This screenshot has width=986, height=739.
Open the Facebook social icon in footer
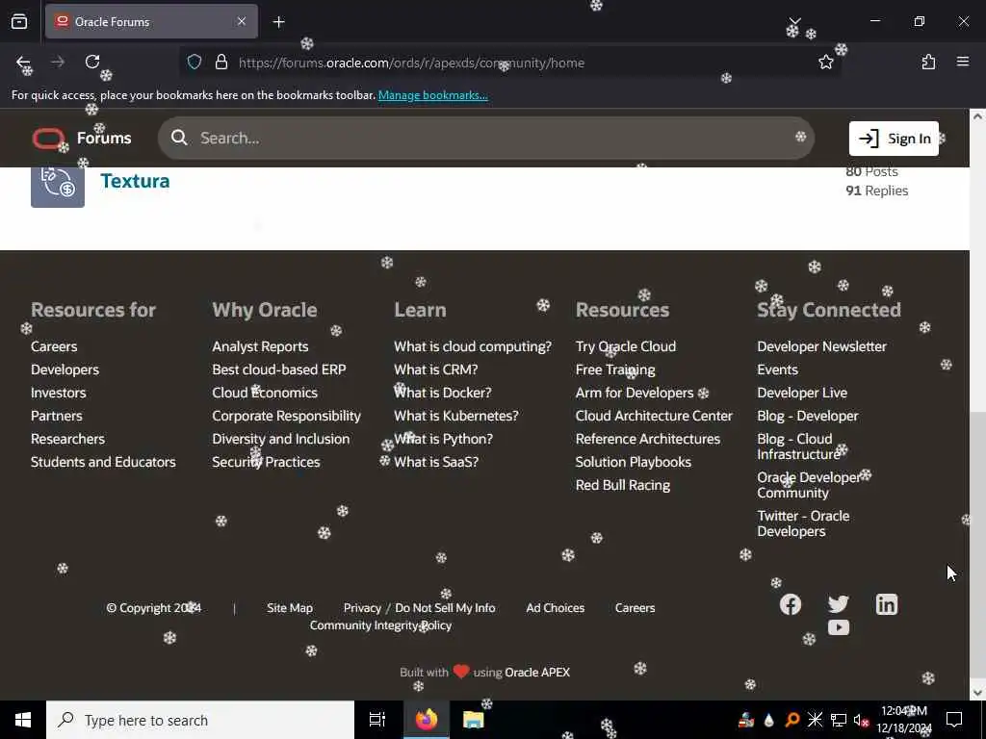791,604
